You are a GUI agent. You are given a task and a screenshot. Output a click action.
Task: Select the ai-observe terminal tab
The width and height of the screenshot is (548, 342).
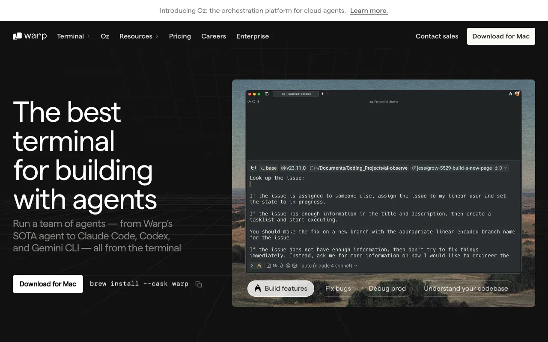295,94
